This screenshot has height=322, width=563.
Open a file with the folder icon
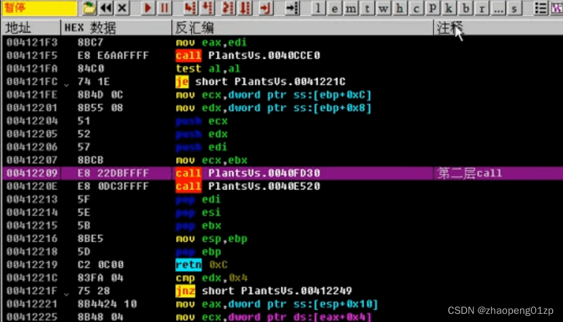click(88, 8)
